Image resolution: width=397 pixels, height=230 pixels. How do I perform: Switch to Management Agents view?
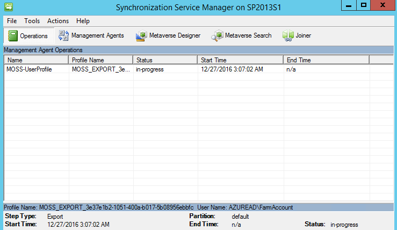coord(91,35)
